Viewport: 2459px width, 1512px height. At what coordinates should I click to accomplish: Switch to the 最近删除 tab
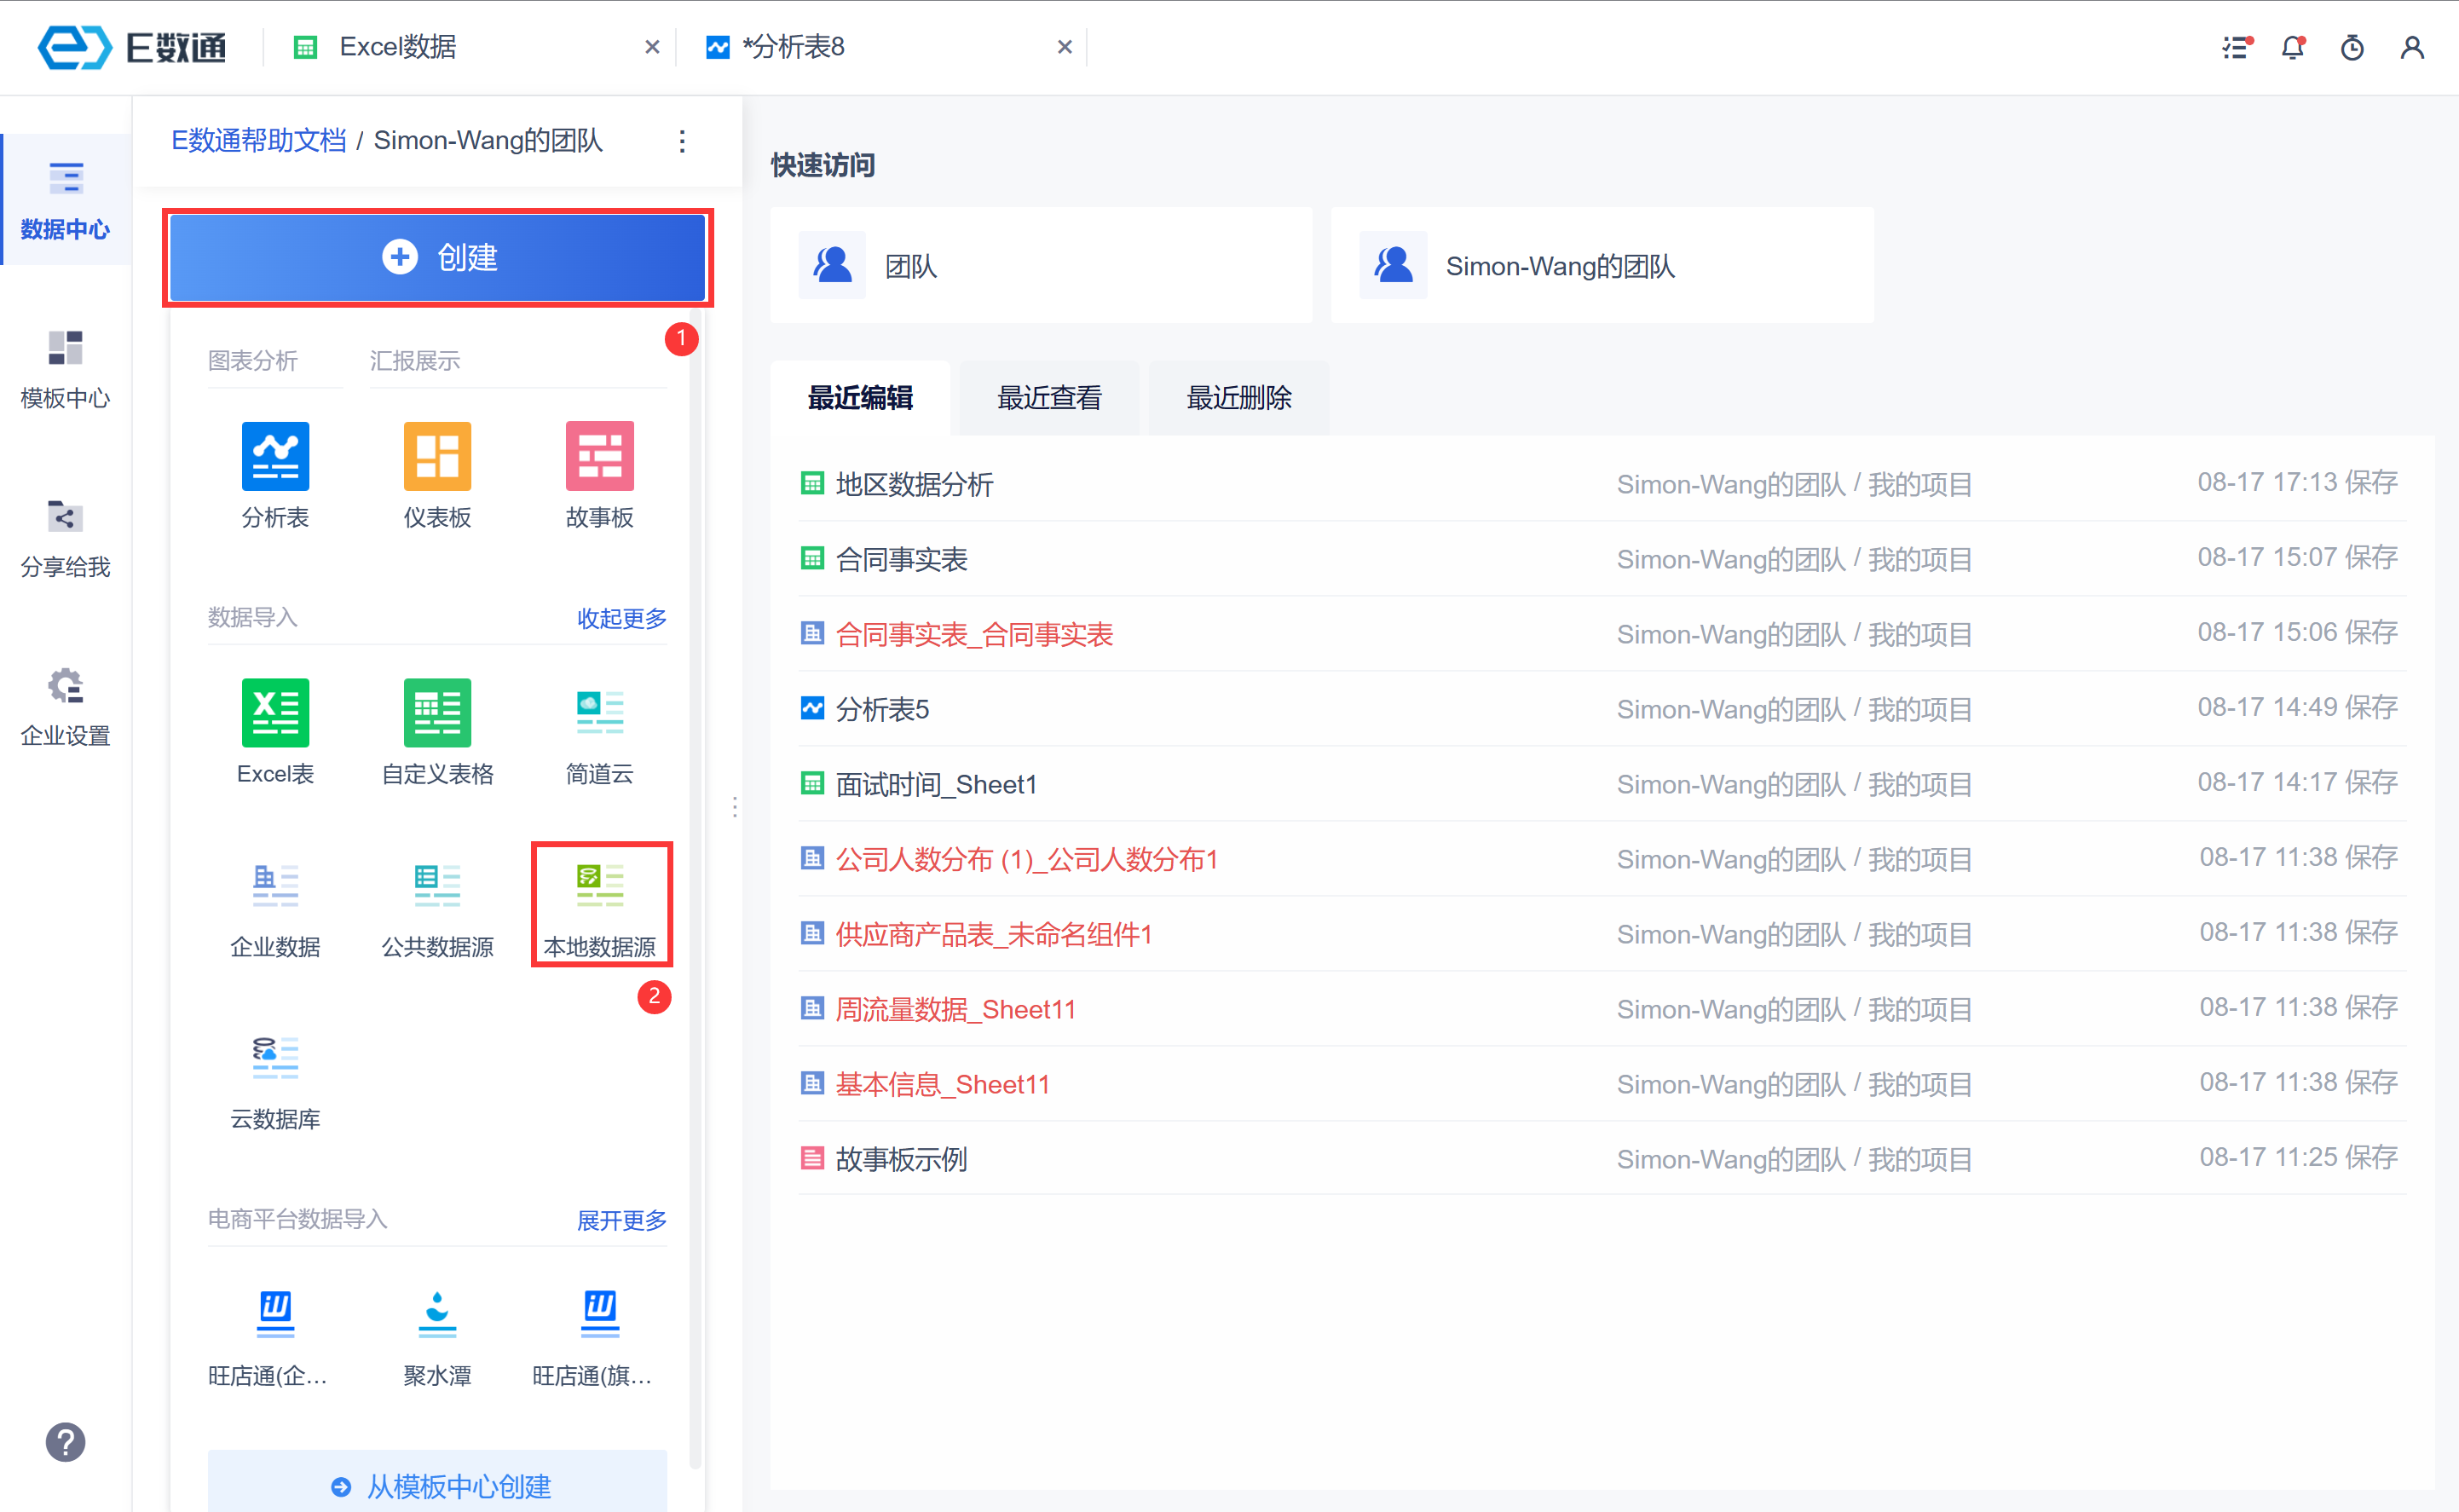coord(1238,398)
